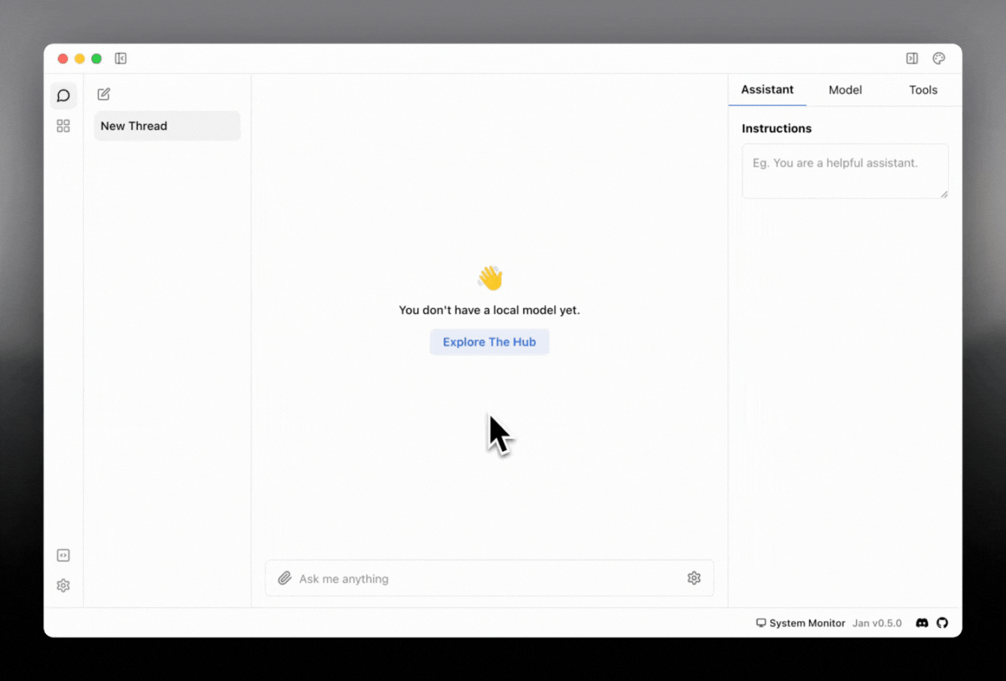Focus the Instructions text area
1006x681 pixels.
(x=845, y=172)
